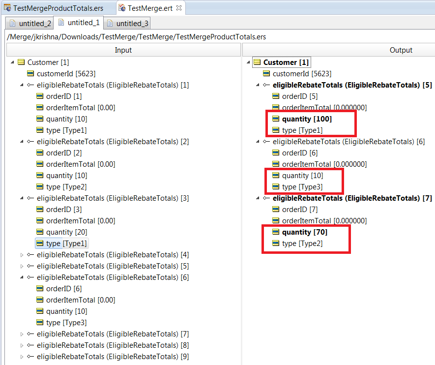Screen dimensions: 435x365
Task: Click Input type [Type3] attribute icon
Action: [x=40, y=322]
